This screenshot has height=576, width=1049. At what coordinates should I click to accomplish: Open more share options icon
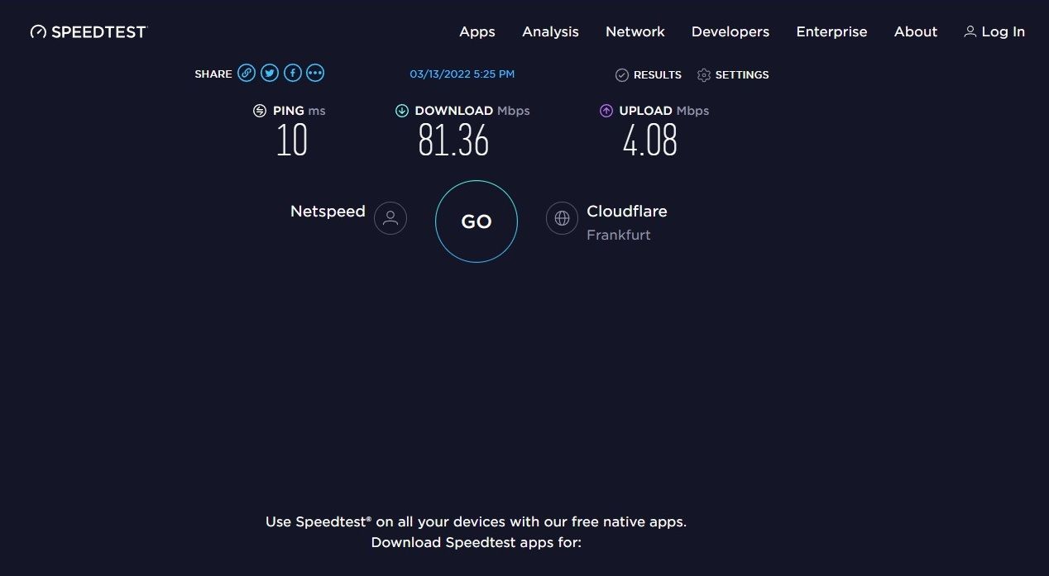pyautogui.click(x=315, y=74)
